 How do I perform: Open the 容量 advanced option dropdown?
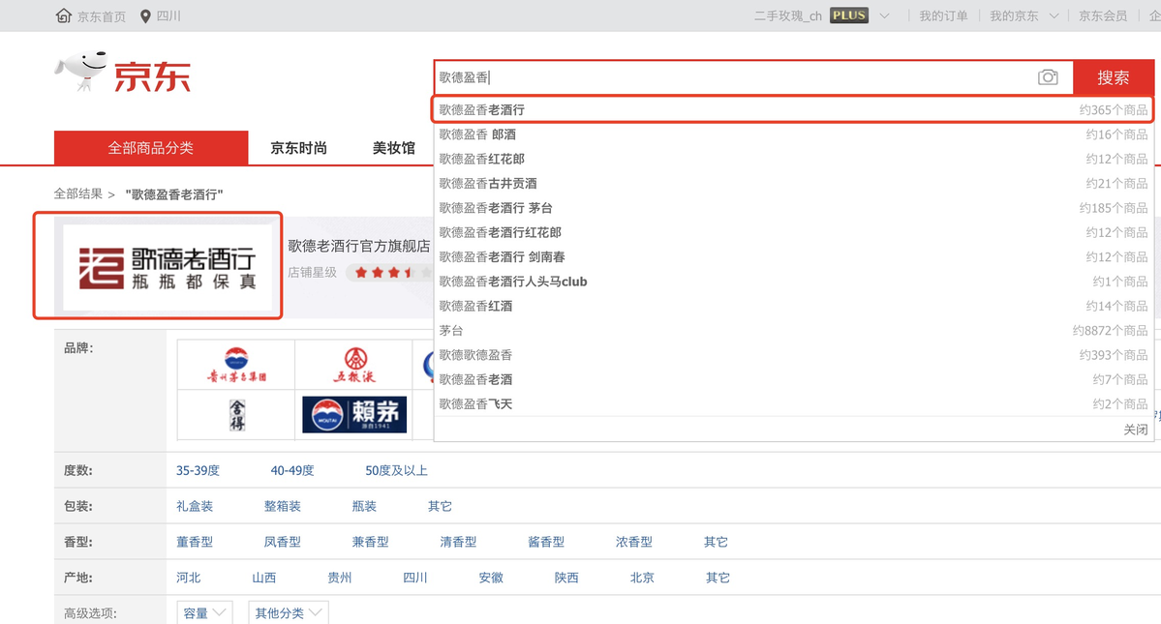pyautogui.click(x=204, y=613)
